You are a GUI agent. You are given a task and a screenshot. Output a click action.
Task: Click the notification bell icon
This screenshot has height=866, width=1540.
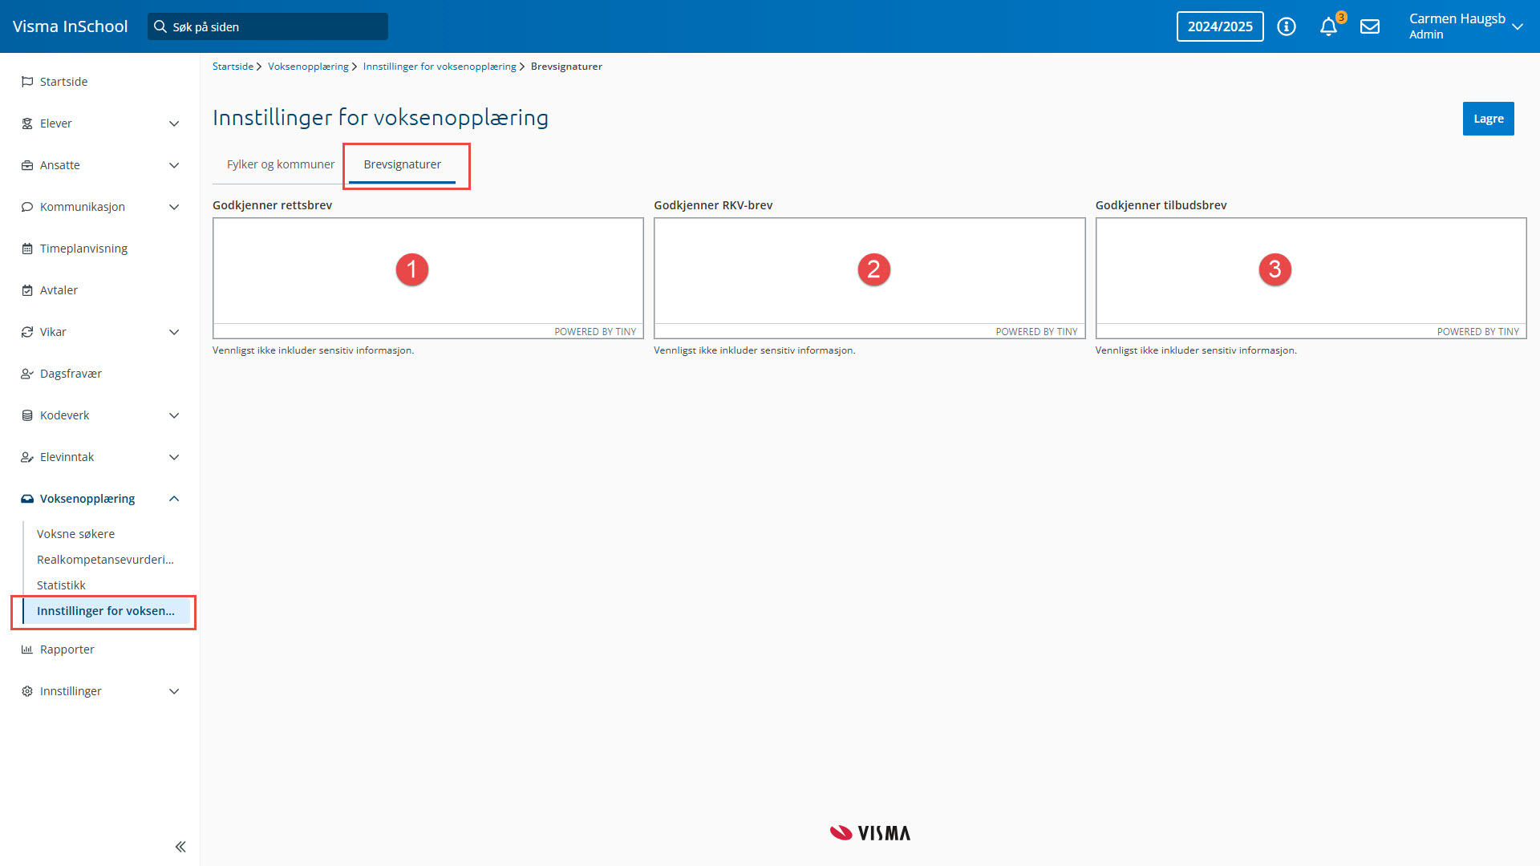point(1328,26)
